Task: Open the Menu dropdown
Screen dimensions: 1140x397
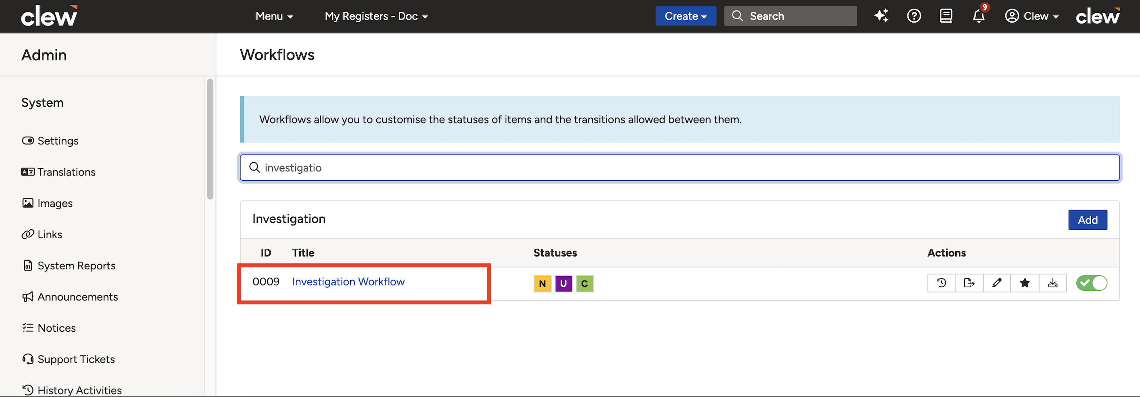Action: point(275,16)
